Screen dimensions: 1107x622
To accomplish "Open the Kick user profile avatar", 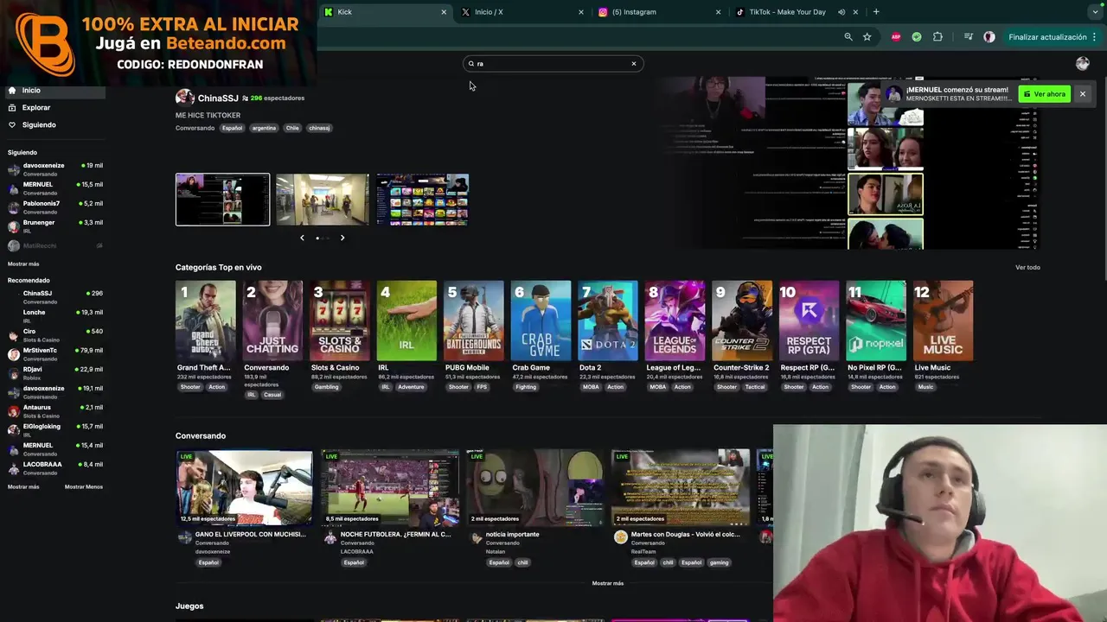I will (x=1082, y=64).
